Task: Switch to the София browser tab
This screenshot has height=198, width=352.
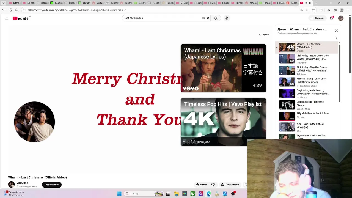Action: 98,3
